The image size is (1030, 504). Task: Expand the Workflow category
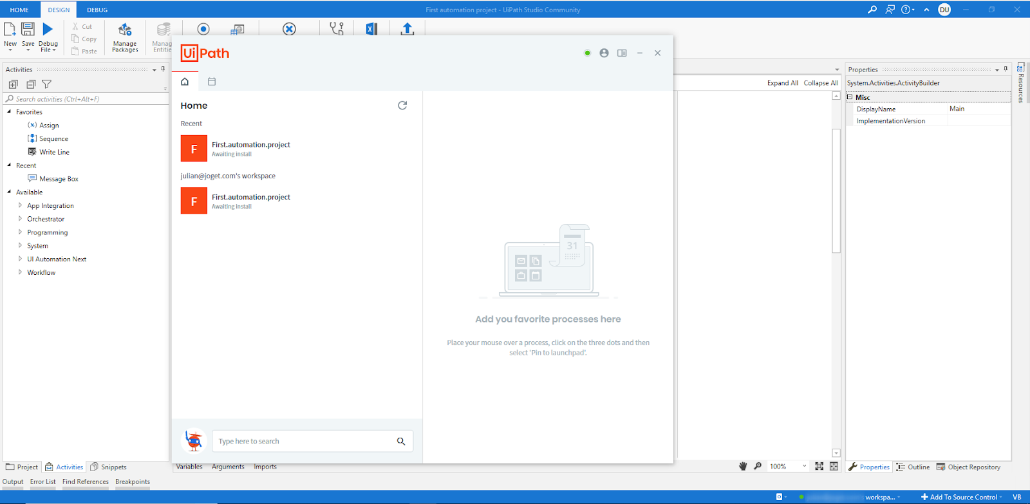[20, 272]
